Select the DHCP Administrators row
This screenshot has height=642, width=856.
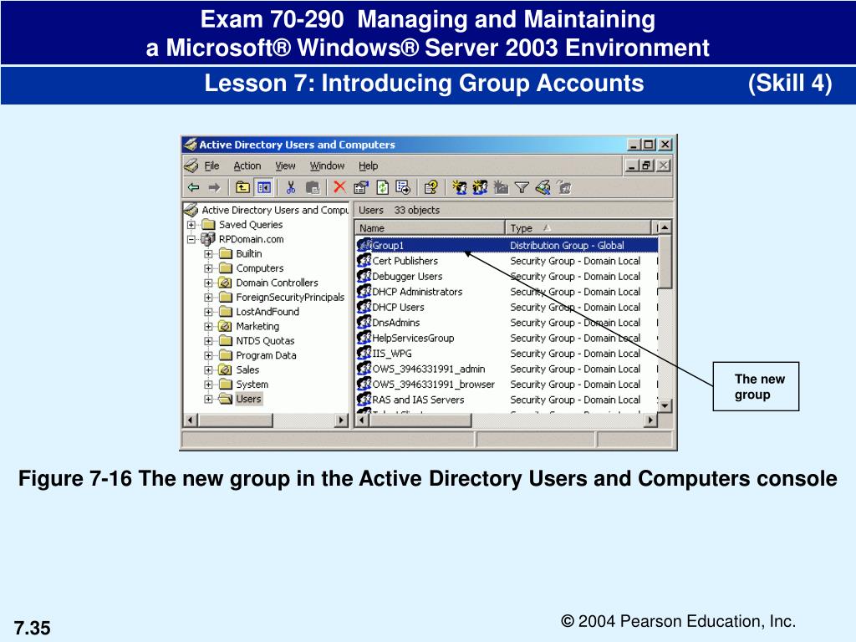pos(507,292)
